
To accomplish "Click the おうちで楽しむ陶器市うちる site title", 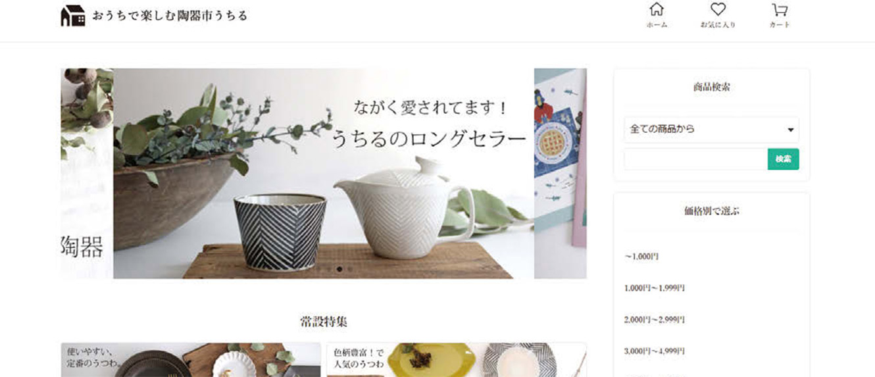I will point(170,15).
